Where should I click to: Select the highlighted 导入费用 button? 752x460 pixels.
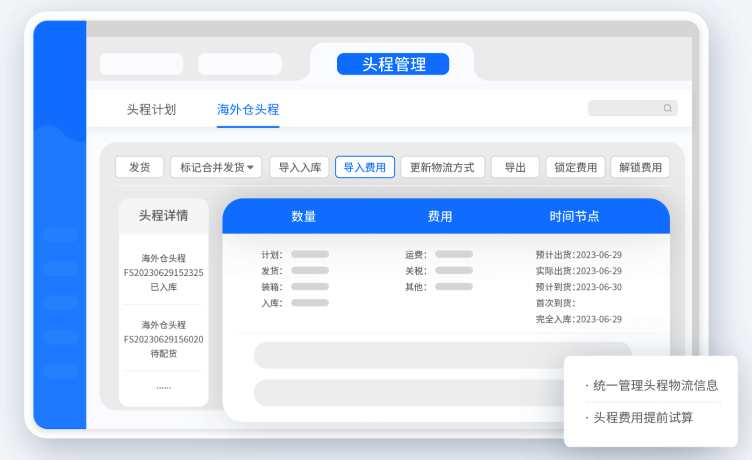(x=365, y=167)
